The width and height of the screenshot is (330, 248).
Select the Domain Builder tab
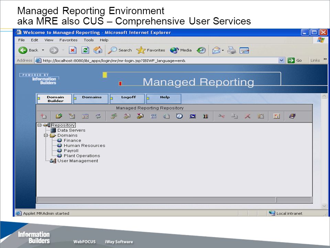55,99
